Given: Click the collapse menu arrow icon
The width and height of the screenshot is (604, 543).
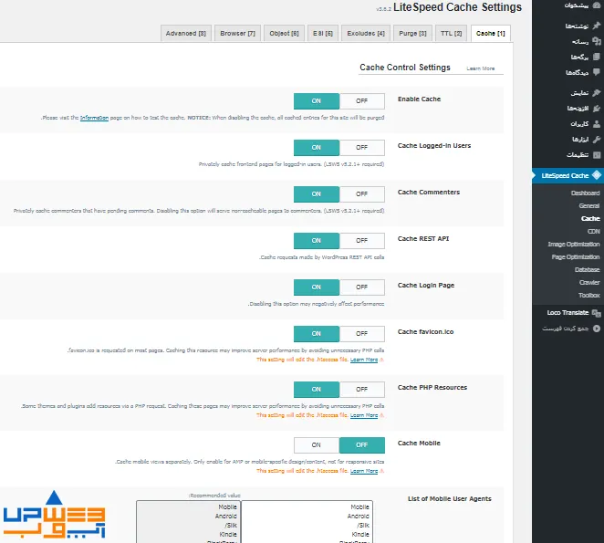Looking at the screenshot, I should click(597, 329).
